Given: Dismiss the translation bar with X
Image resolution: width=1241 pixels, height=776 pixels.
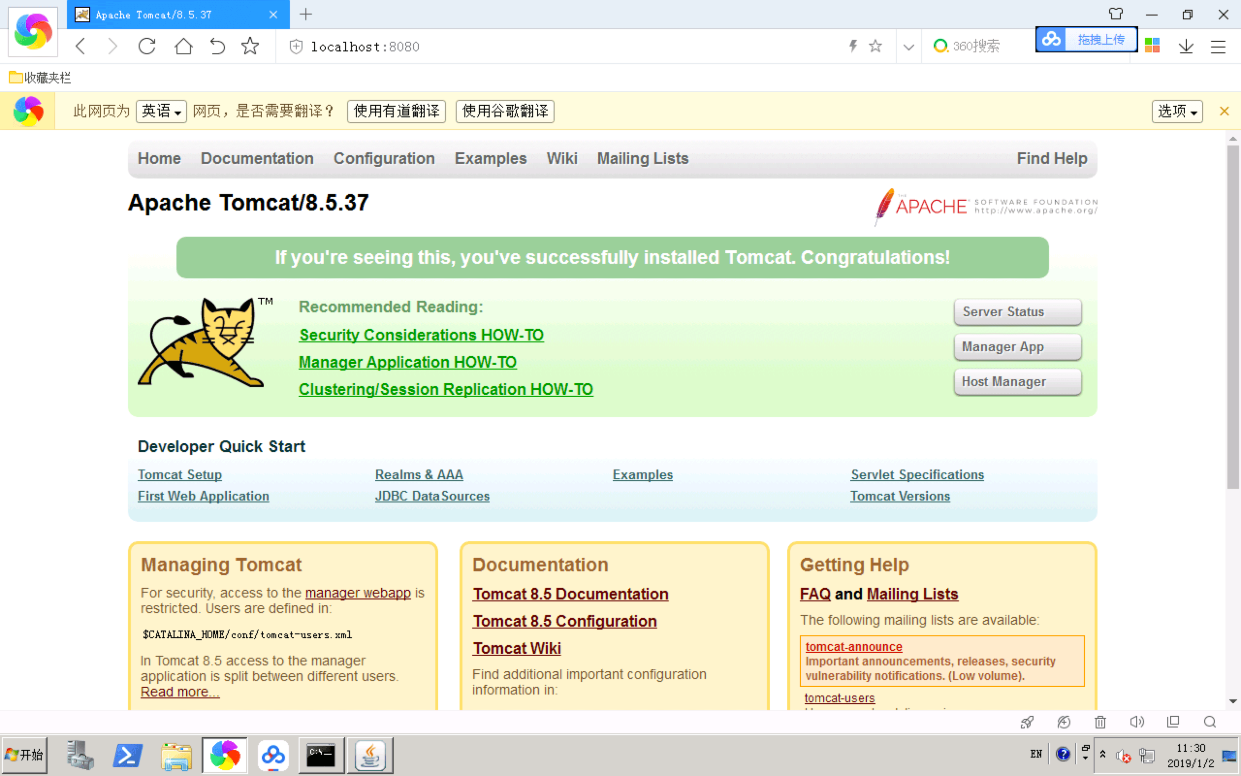Looking at the screenshot, I should click(1224, 111).
